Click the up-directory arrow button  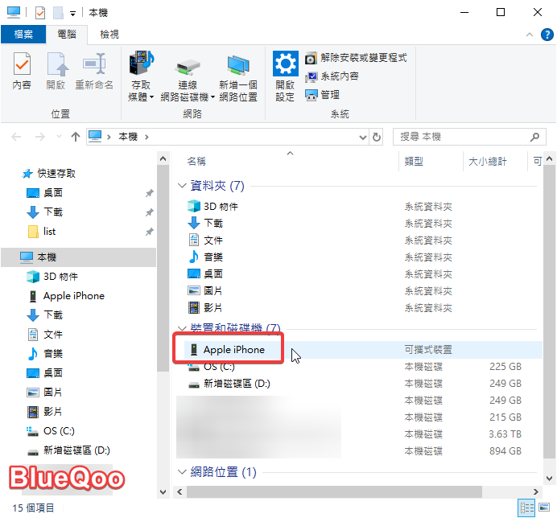(x=76, y=137)
